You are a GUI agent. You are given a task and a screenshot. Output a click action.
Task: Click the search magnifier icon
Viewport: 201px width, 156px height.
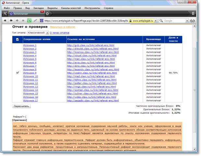pyautogui.click(x=161, y=21)
